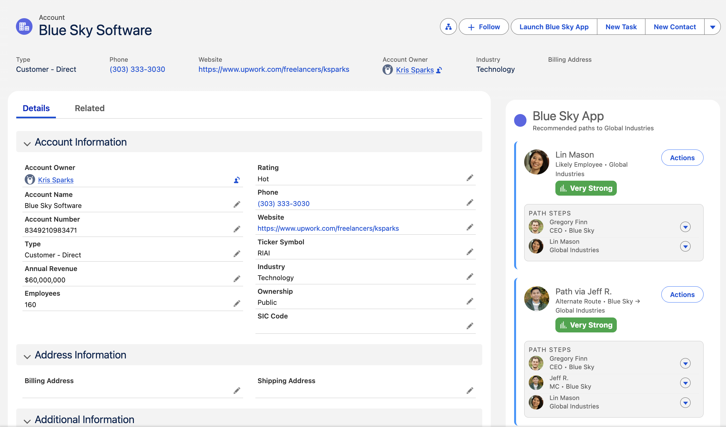Edit the Rating field with the pencil icon
This screenshot has height=427, width=726.
pos(470,178)
